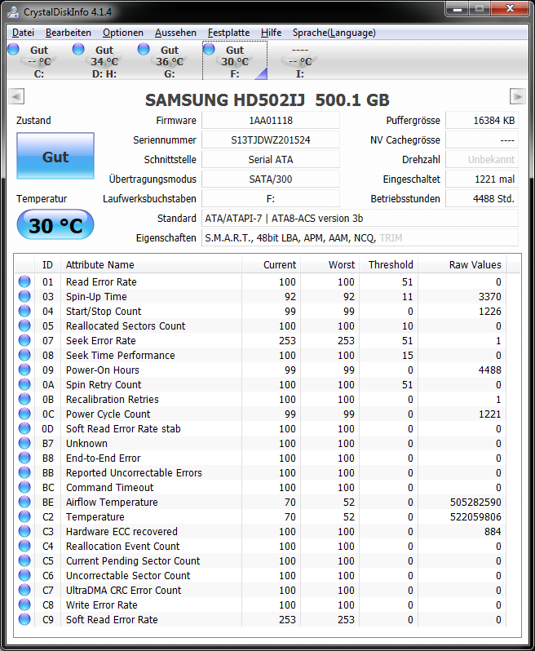Click the Seriennummer field S13TJDWZ201524
Viewport: 535px width, 651px height.
271,140
